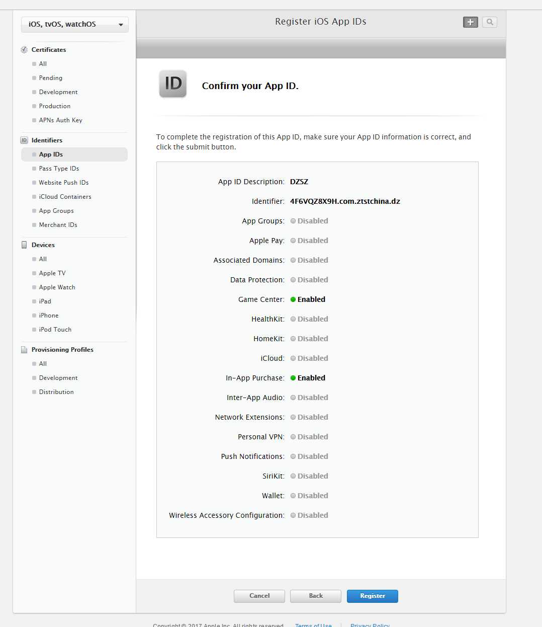Click the Provisioning Profiles heading

point(62,350)
